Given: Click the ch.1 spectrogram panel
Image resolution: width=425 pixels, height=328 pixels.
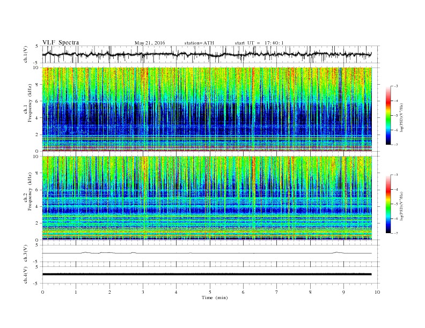Looking at the screenshot, I should [207, 109].
